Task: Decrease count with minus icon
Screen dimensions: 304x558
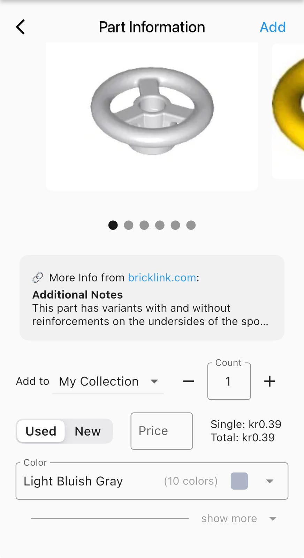Action: click(x=189, y=381)
